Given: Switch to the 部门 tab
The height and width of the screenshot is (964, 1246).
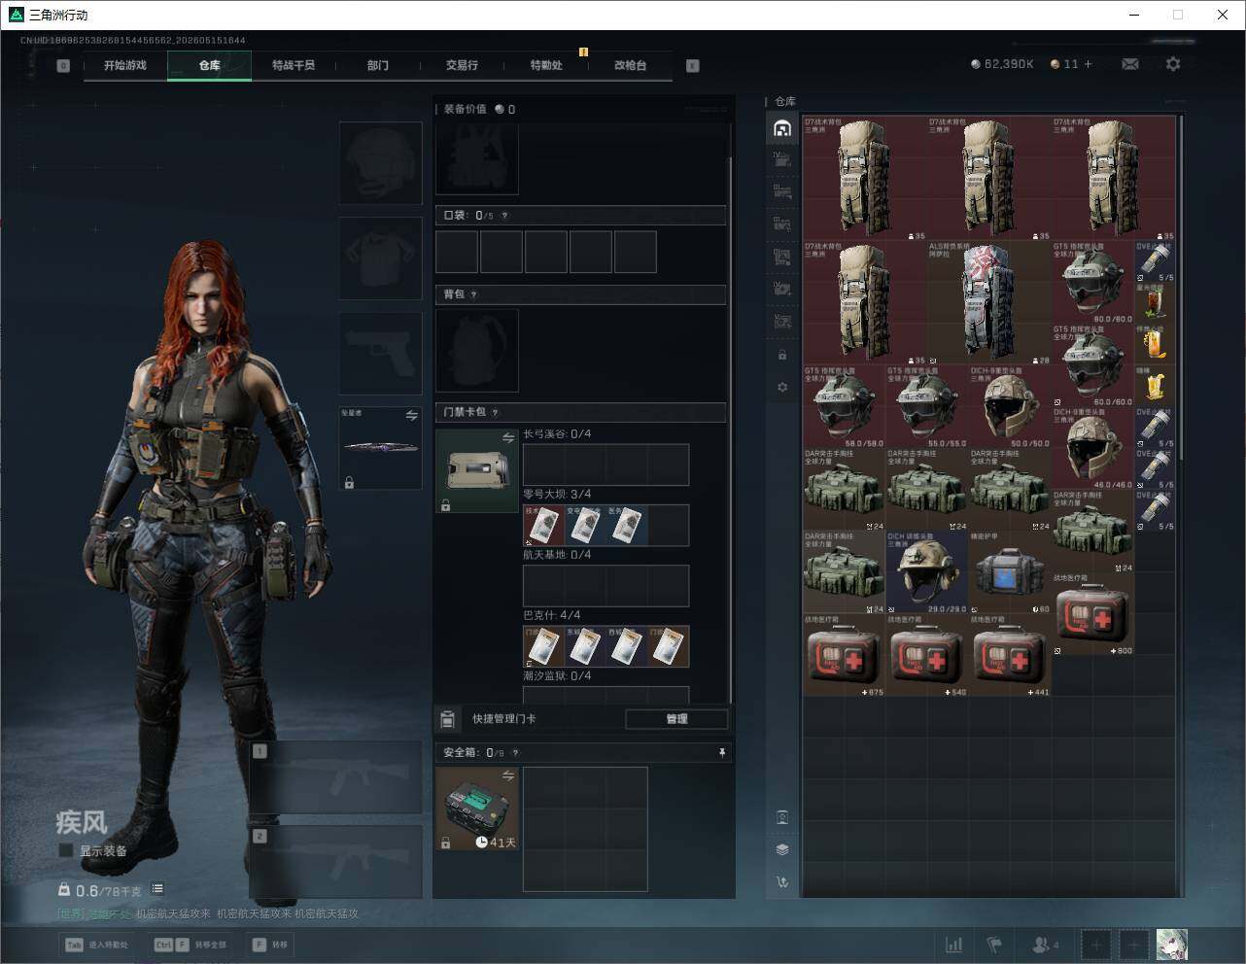Looking at the screenshot, I should (x=378, y=65).
